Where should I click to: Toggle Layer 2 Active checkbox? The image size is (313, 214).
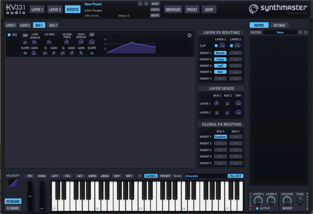pyautogui.click(x=272, y=209)
